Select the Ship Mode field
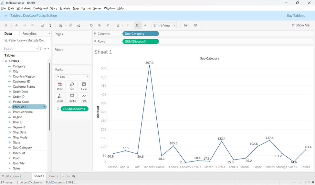The height and width of the screenshot is (185, 315). (20, 137)
